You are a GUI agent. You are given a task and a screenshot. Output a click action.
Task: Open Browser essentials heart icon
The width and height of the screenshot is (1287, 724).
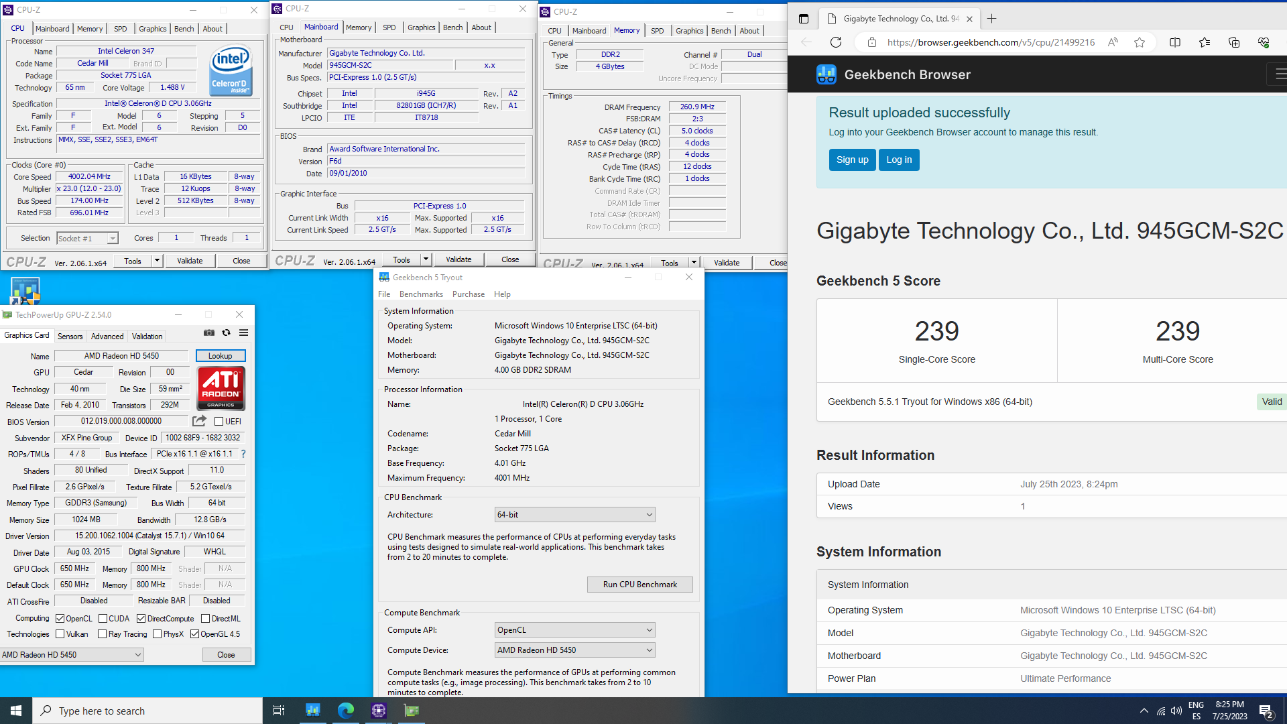point(1264,42)
